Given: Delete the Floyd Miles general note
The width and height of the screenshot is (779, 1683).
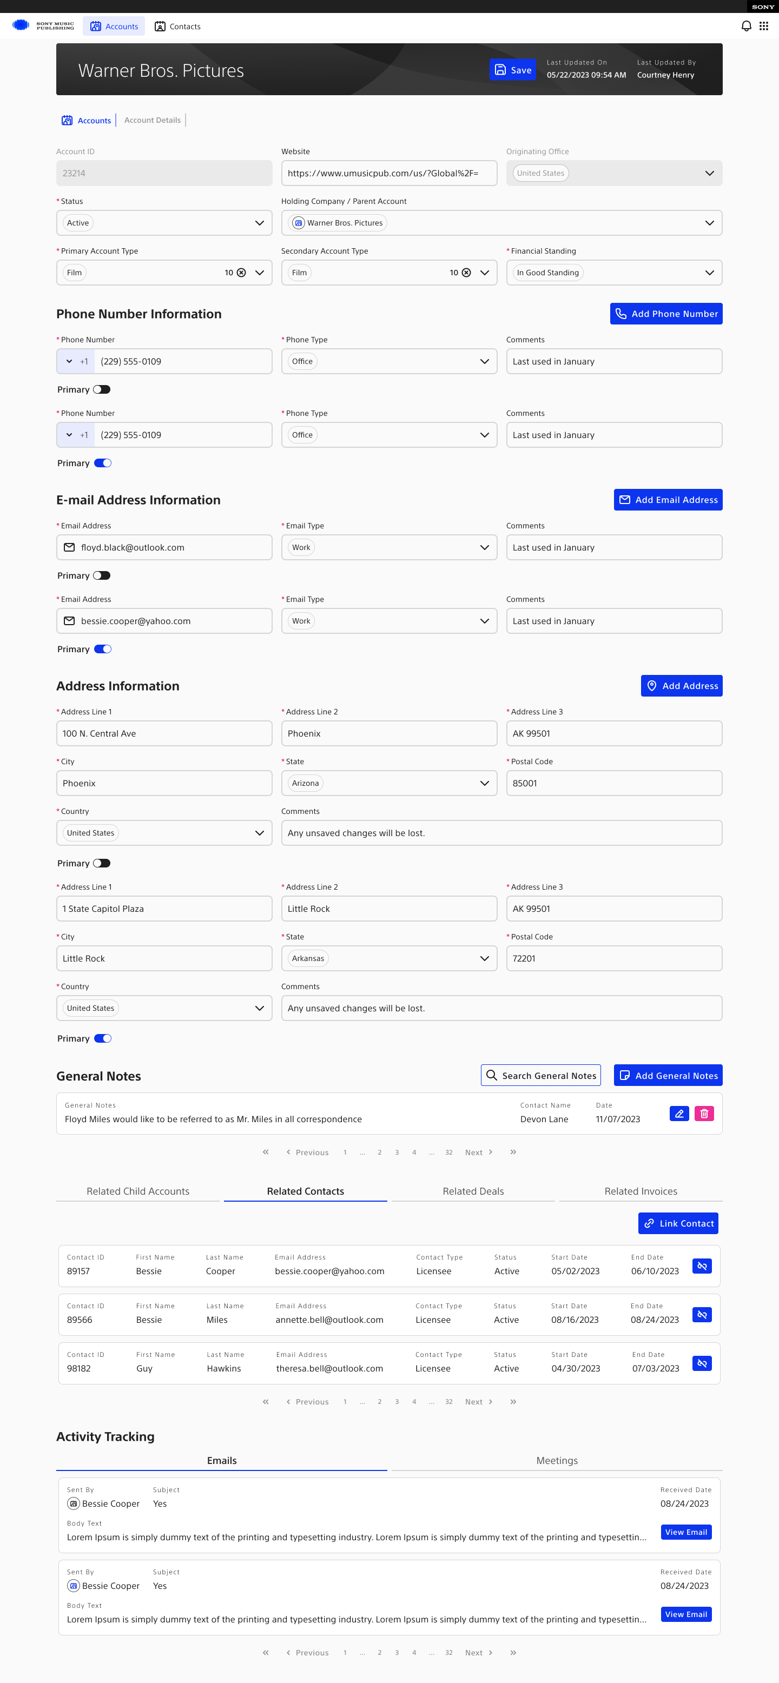Looking at the screenshot, I should [704, 1114].
